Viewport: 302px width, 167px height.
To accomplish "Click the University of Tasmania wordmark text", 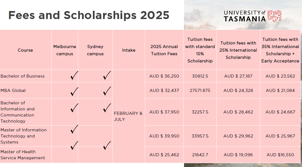I will click(x=245, y=16).
